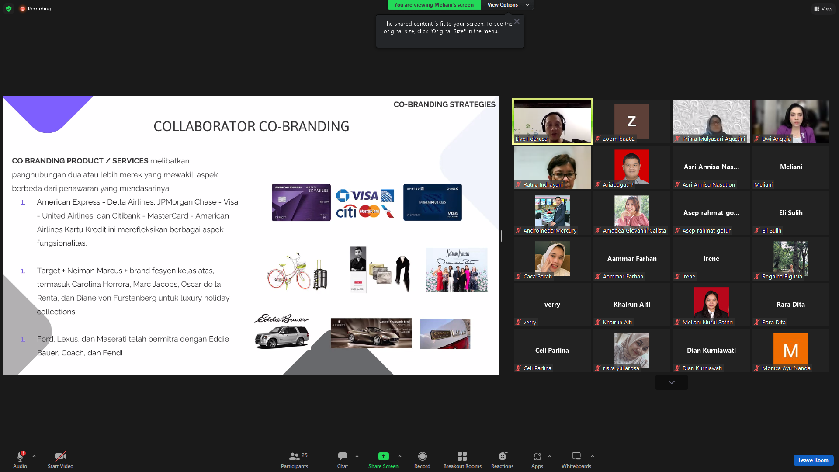Select Meliani's participant tile
Viewport: 839px width, 472px height.
pyautogui.click(x=791, y=167)
